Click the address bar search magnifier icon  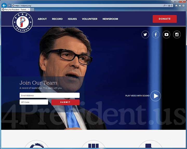164,6
